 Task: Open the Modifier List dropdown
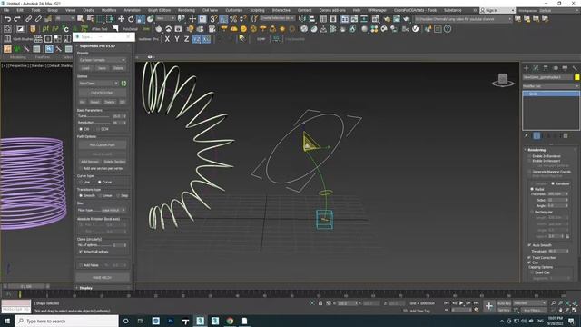point(551,86)
